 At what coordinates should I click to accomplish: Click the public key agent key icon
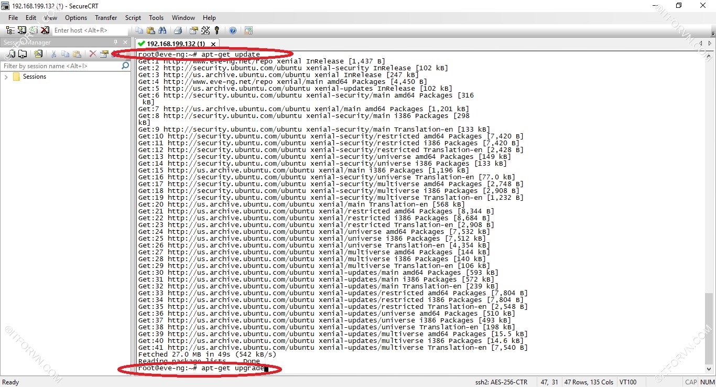(x=217, y=30)
